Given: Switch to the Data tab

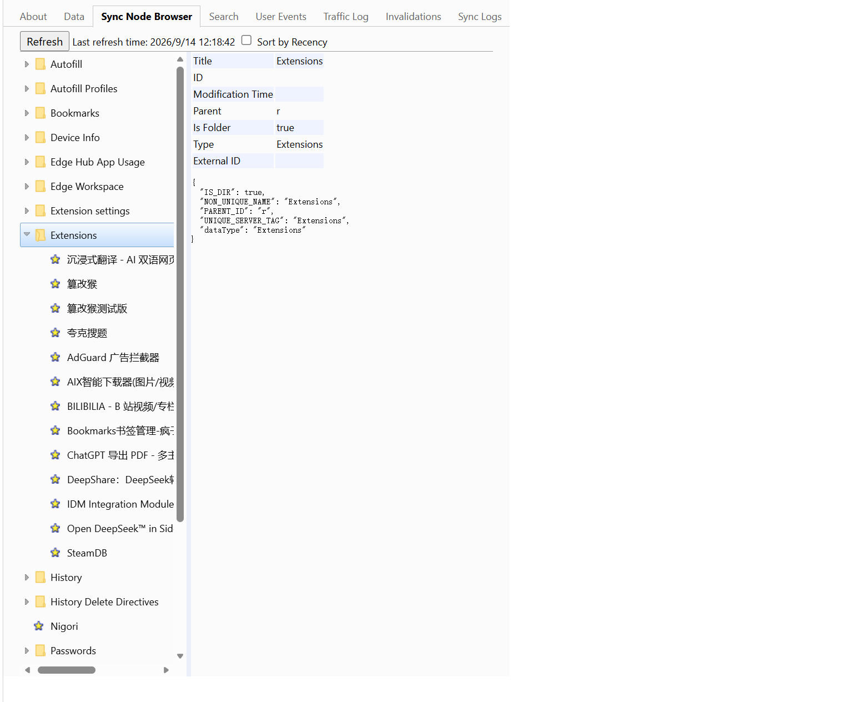Looking at the screenshot, I should click(x=74, y=17).
